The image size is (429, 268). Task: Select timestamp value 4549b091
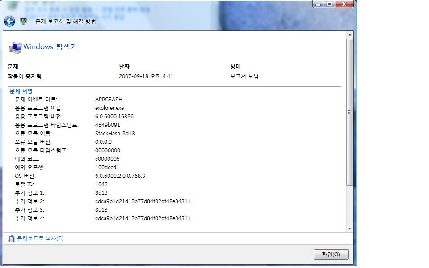[x=108, y=125]
